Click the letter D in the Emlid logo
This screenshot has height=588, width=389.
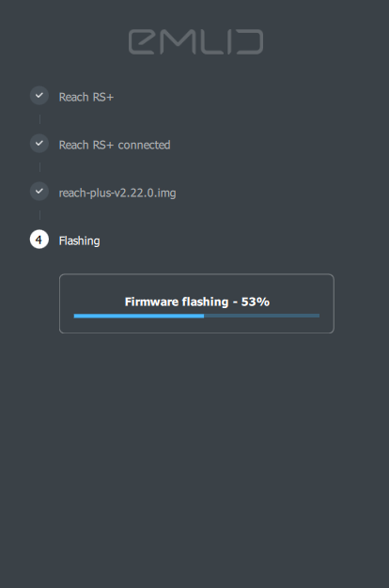250,41
